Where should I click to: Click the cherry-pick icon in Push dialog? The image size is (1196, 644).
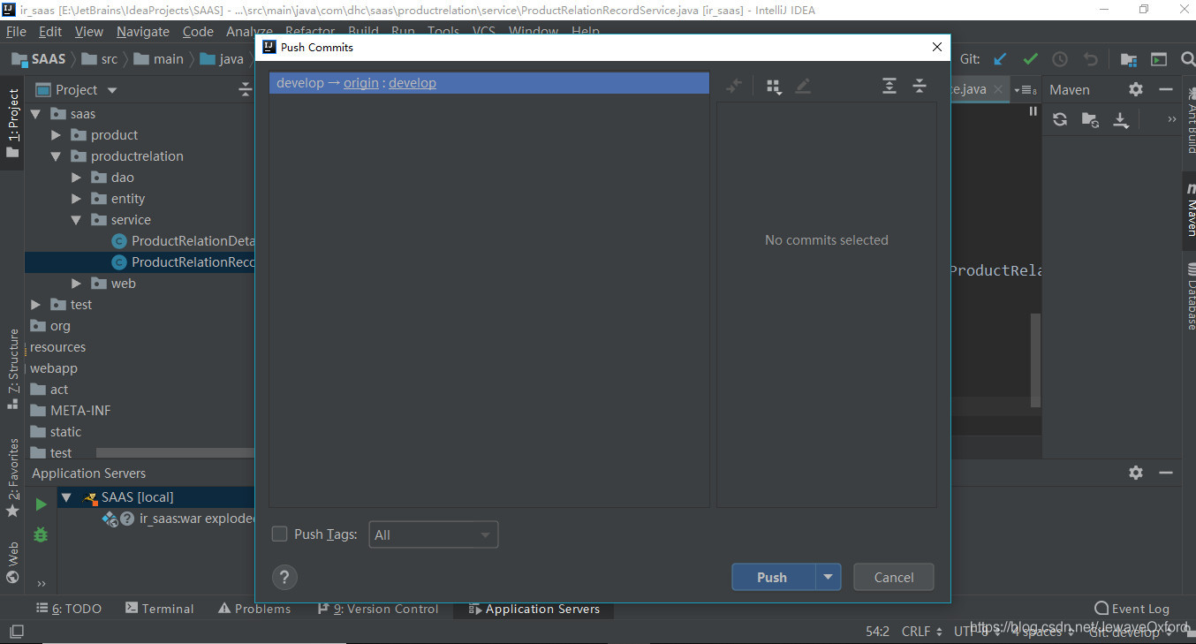[x=734, y=87]
